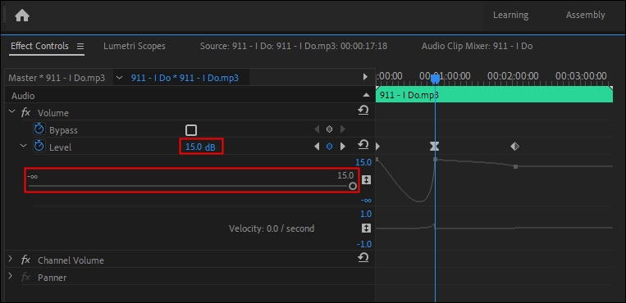Toggle the Volume fx effect
The width and height of the screenshot is (626, 303).
coord(25,112)
